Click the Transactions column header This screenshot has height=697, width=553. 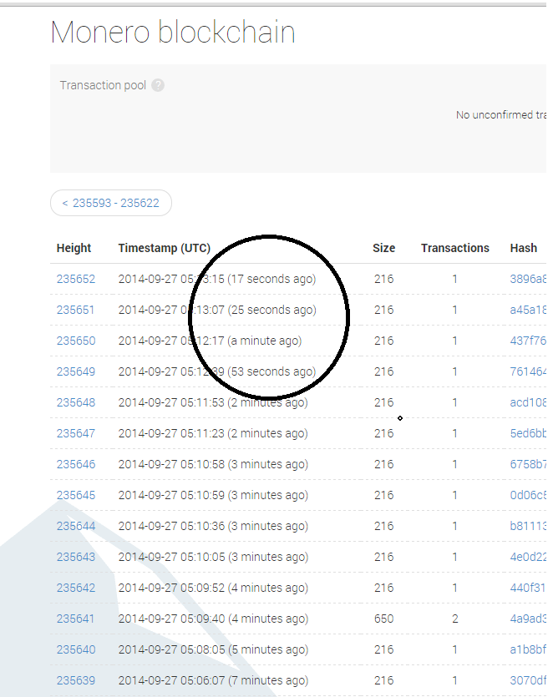point(455,248)
